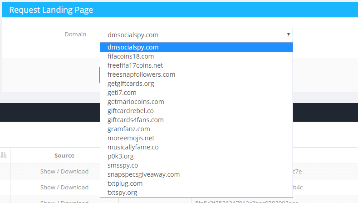Choose freefifa17coins.net from the domain list

coord(196,65)
